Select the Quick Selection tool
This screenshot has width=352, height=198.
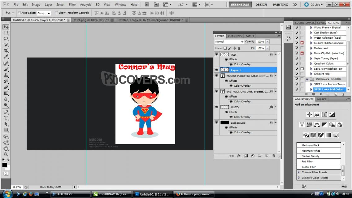[6, 45]
